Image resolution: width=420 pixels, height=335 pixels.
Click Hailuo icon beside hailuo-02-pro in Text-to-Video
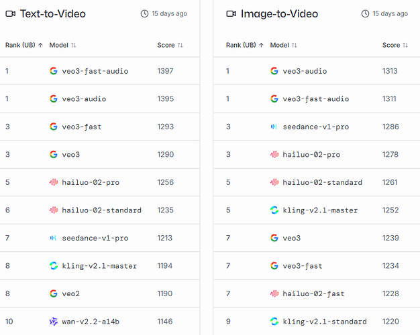pyautogui.click(x=54, y=182)
